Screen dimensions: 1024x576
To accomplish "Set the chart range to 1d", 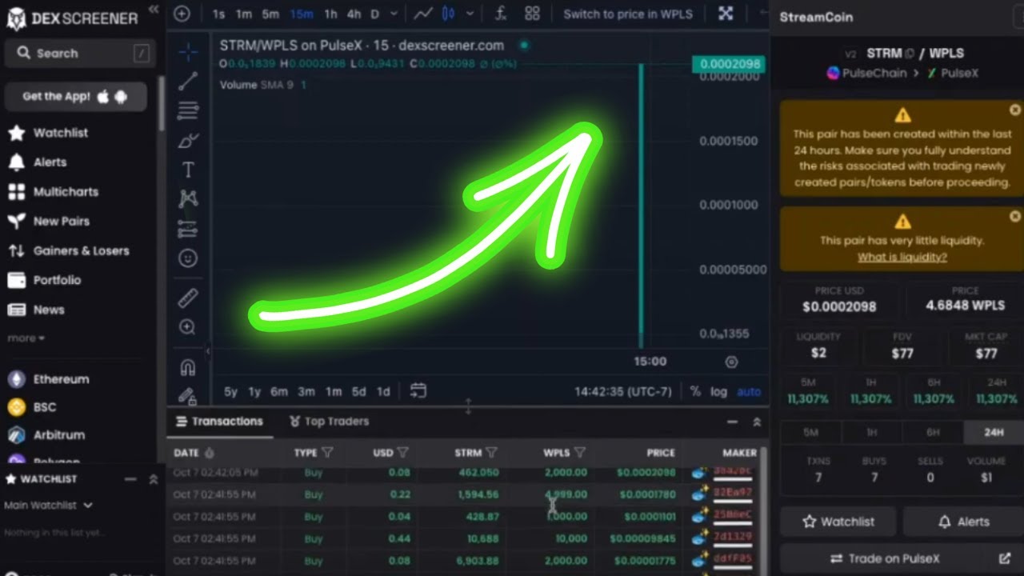I will (x=383, y=392).
